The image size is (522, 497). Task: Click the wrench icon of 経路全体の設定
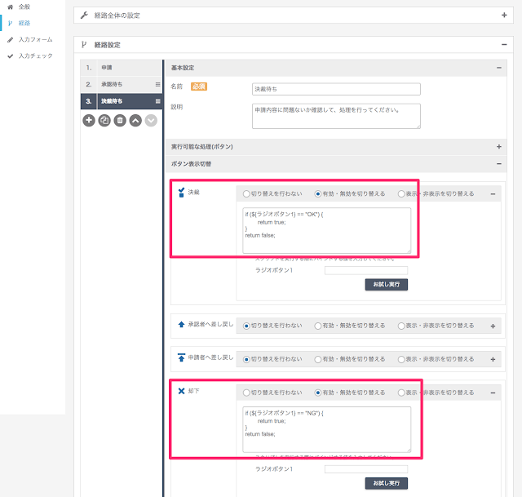(84, 16)
